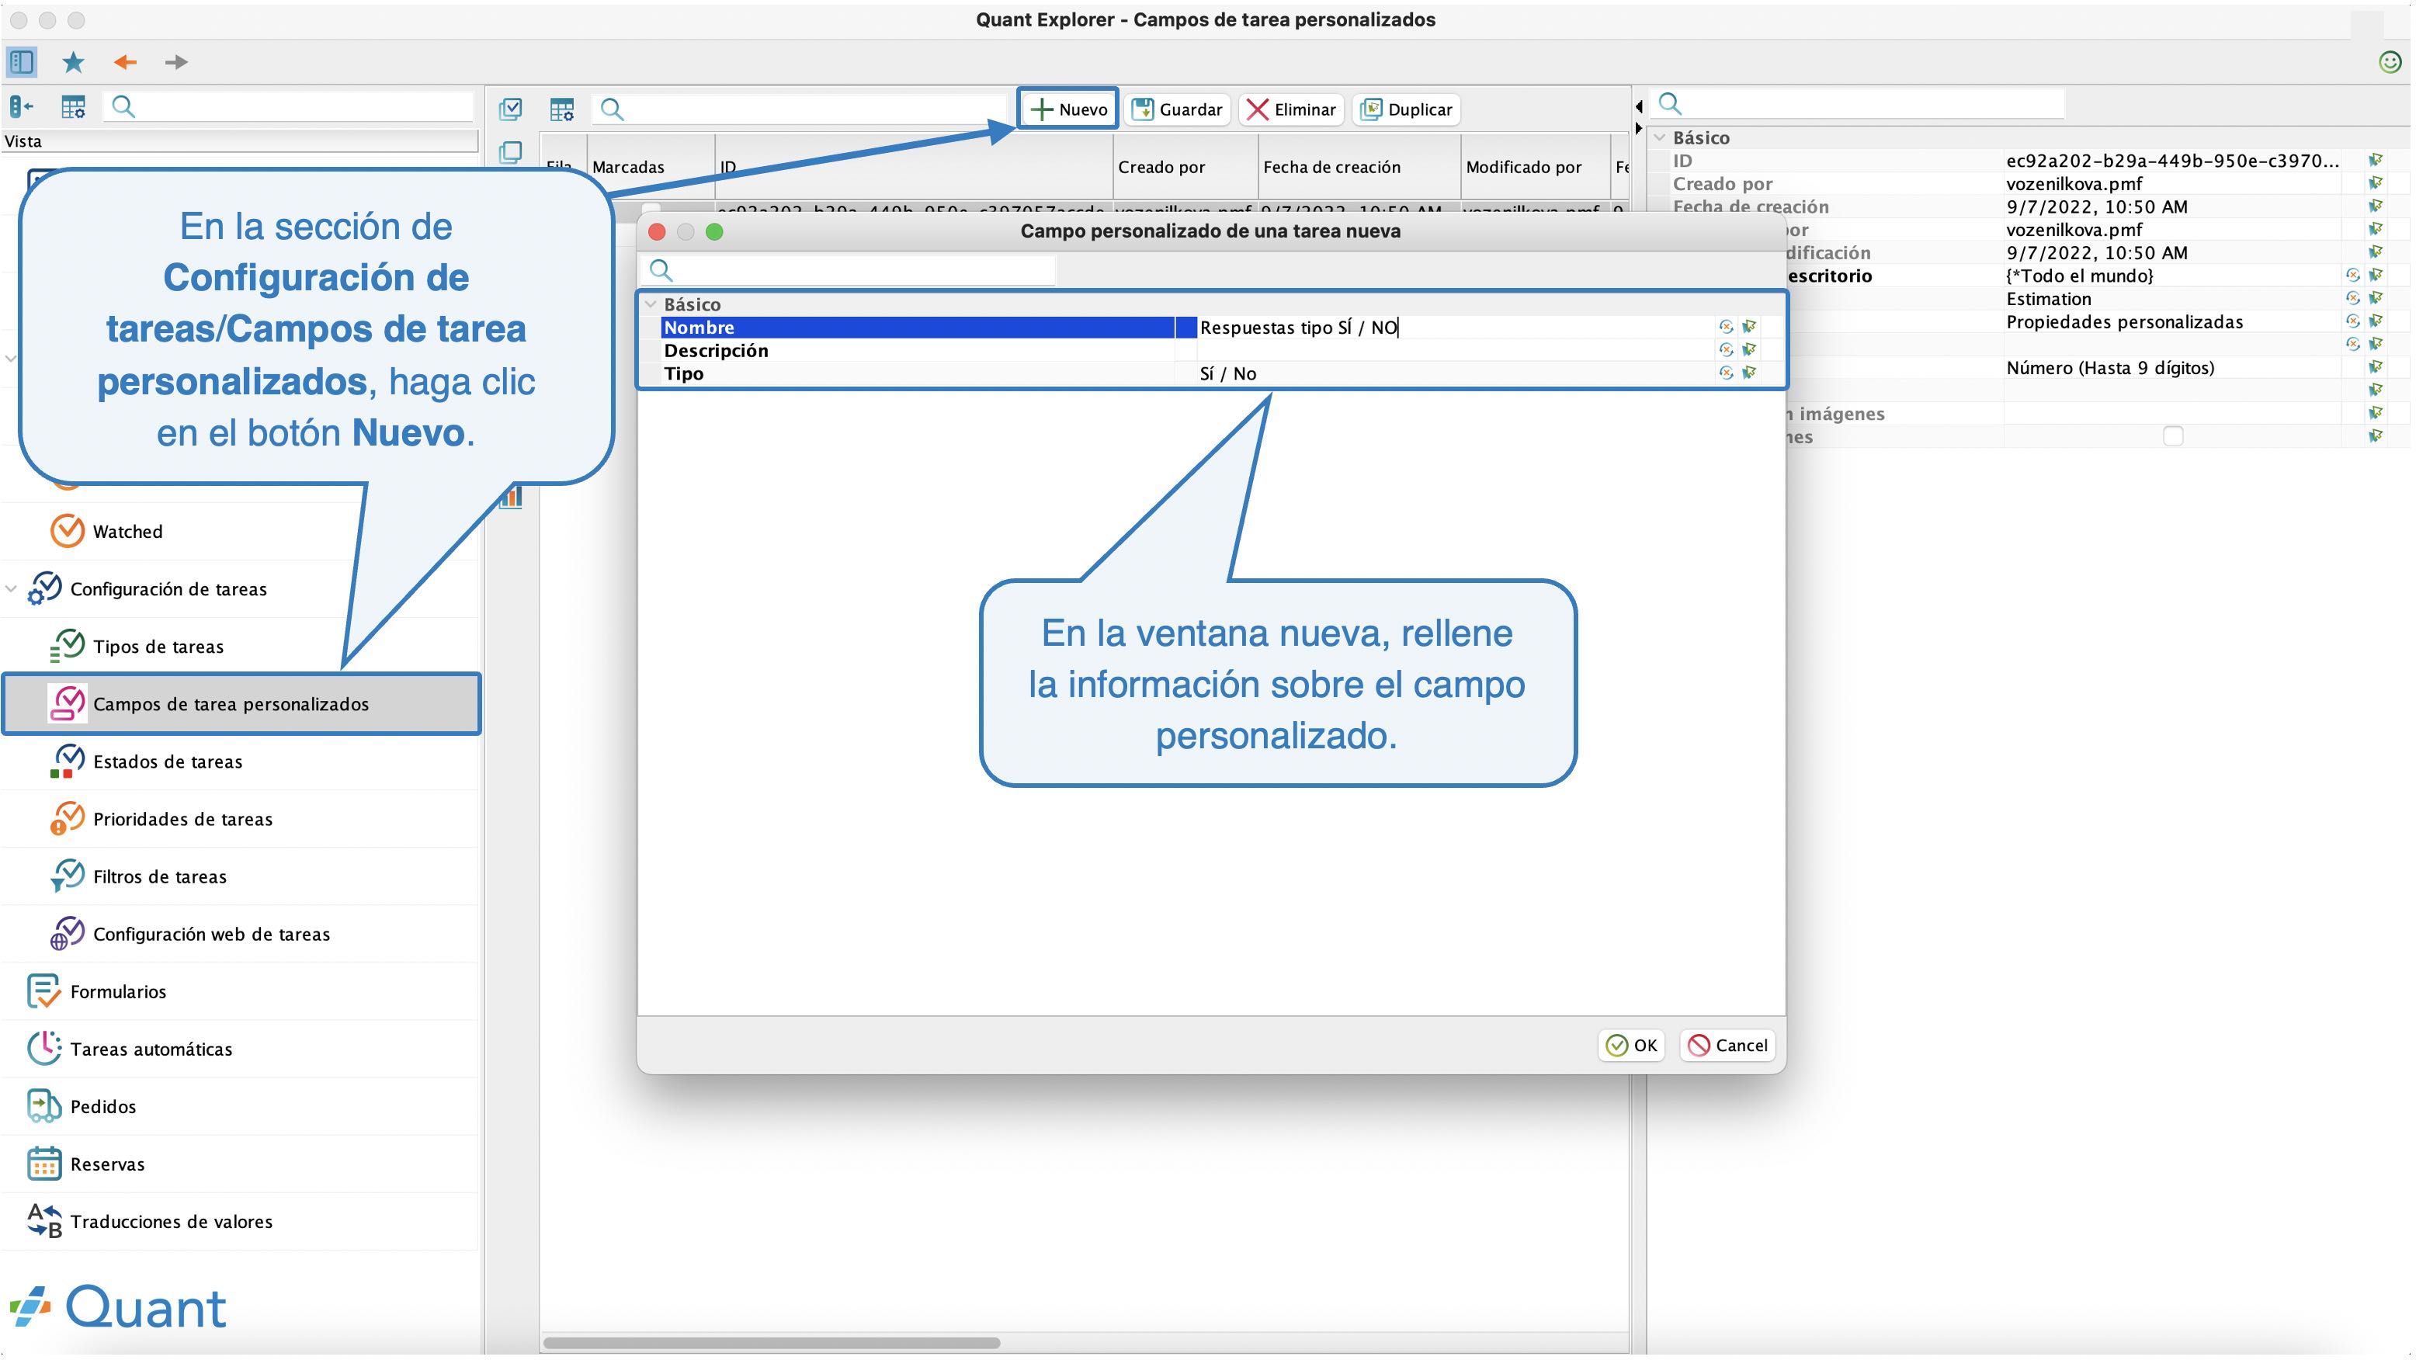The height and width of the screenshot is (1360, 2416).
Task: Select Watched in the sidebar tree
Action: point(127,531)
